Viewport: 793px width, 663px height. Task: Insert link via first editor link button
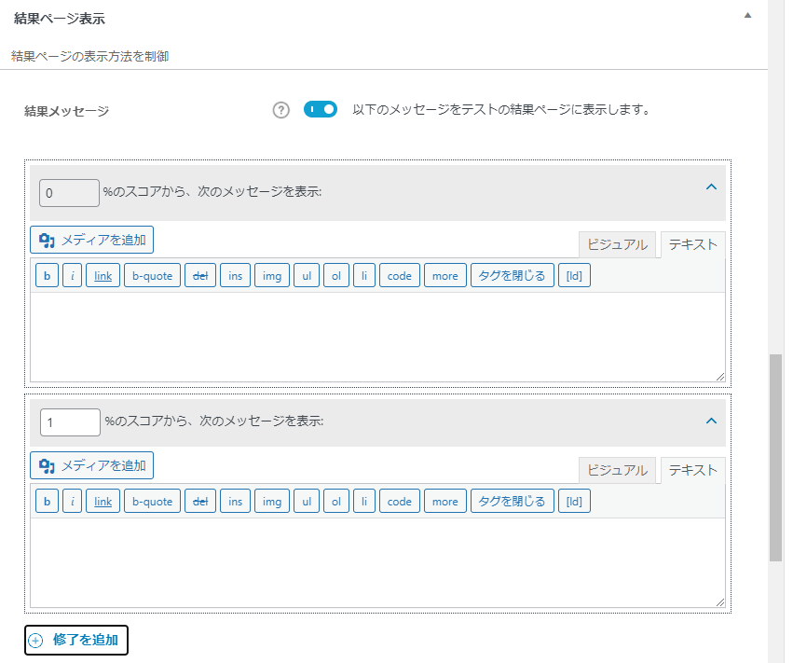[x=103, y=276]
